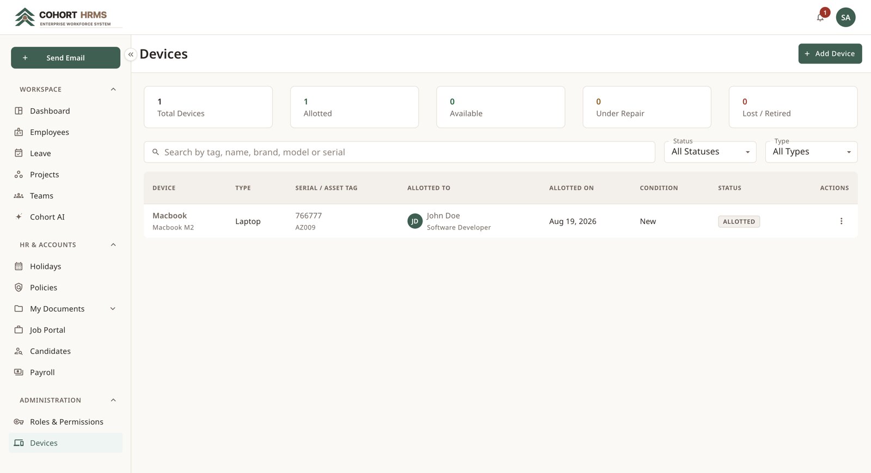Viewport: 871px width, 473px height.
Task: Click the Add Device button
Action: pos(830,53)
